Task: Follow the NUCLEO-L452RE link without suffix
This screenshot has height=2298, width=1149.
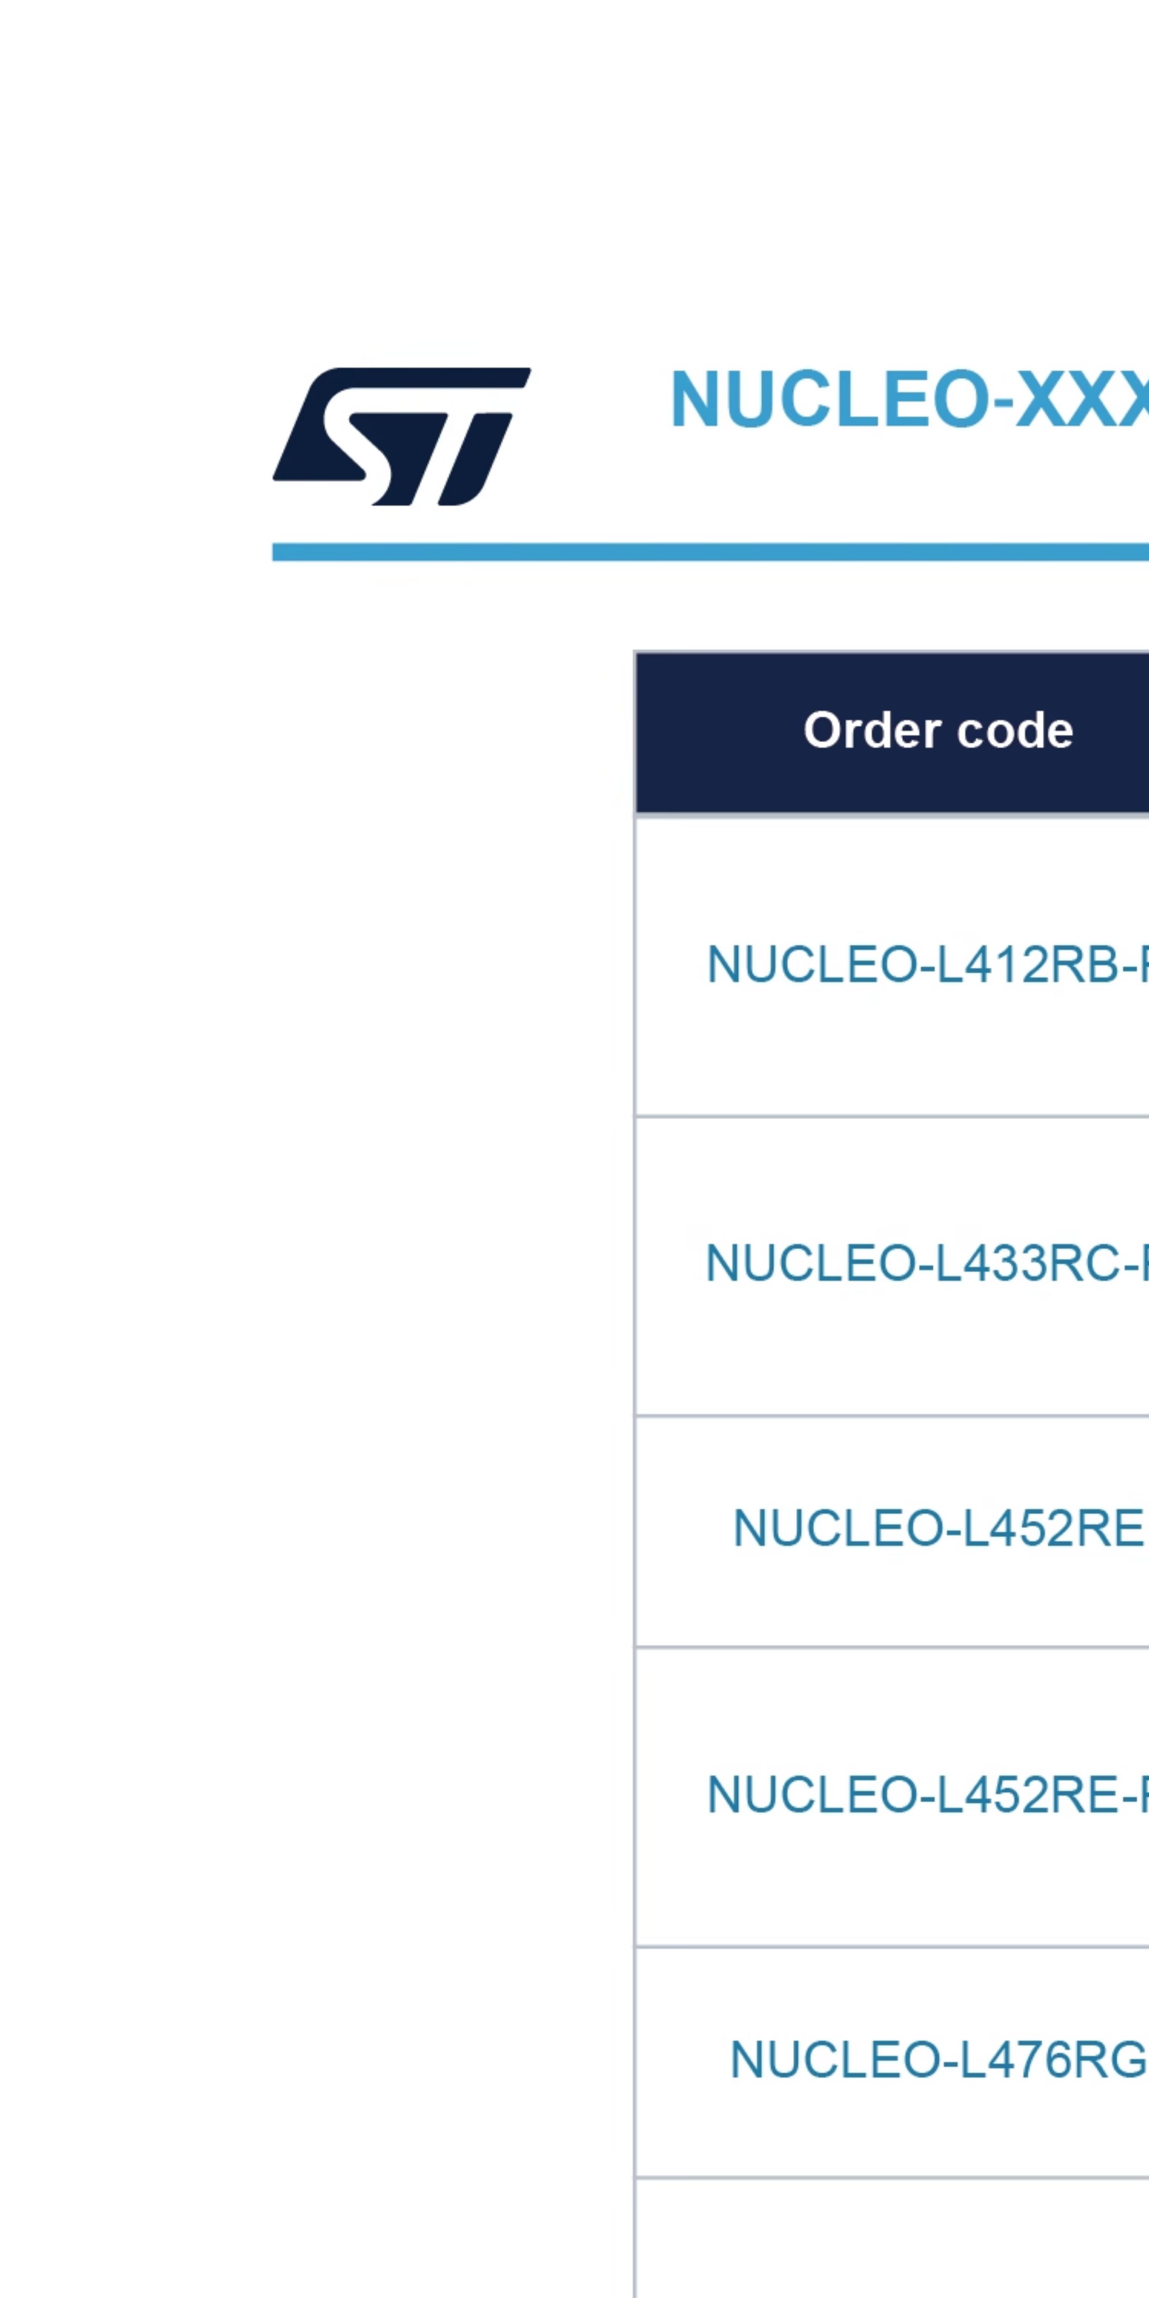Action: tap(940, 1528)
